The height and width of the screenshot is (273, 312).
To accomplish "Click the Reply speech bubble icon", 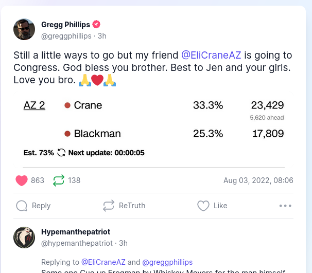I will pos(22,206).
